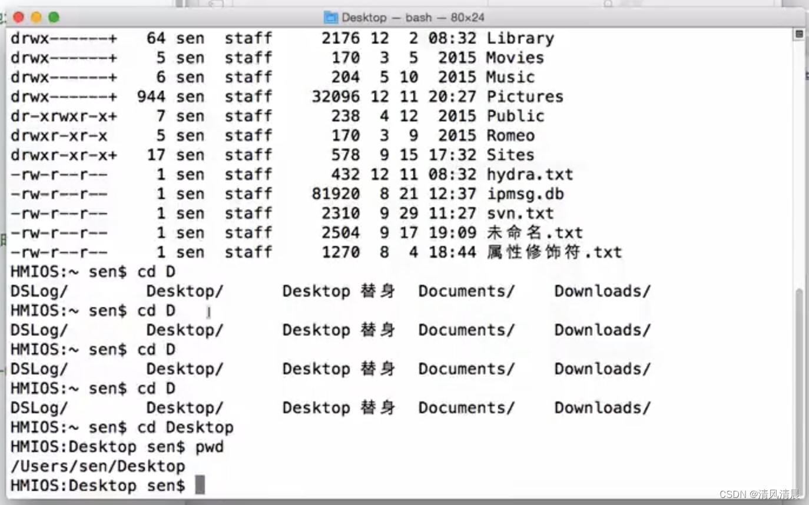Click the "pwd" command text
Screen dimensions: 809x505
pyautogui.click(x=210, y=447)
